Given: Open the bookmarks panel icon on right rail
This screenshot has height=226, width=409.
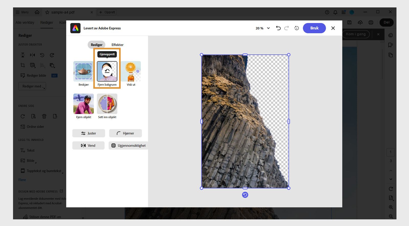Looking at the screenshot, I should [x=391, y=45].
